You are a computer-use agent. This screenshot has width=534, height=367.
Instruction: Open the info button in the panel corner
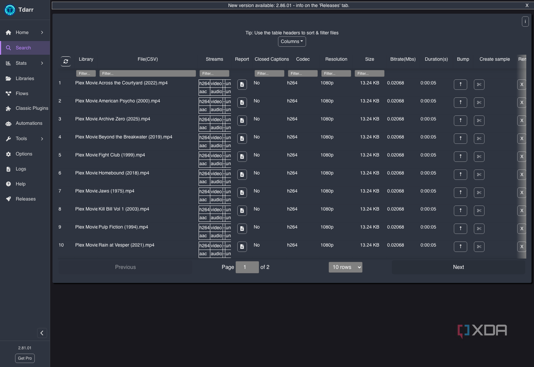coord(525,21)
